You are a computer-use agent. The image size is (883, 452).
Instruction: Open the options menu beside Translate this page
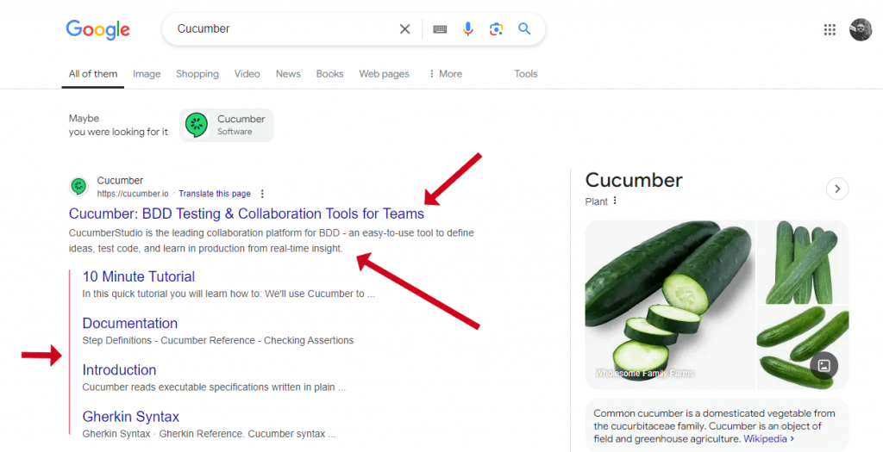click(x=262, y=194)
